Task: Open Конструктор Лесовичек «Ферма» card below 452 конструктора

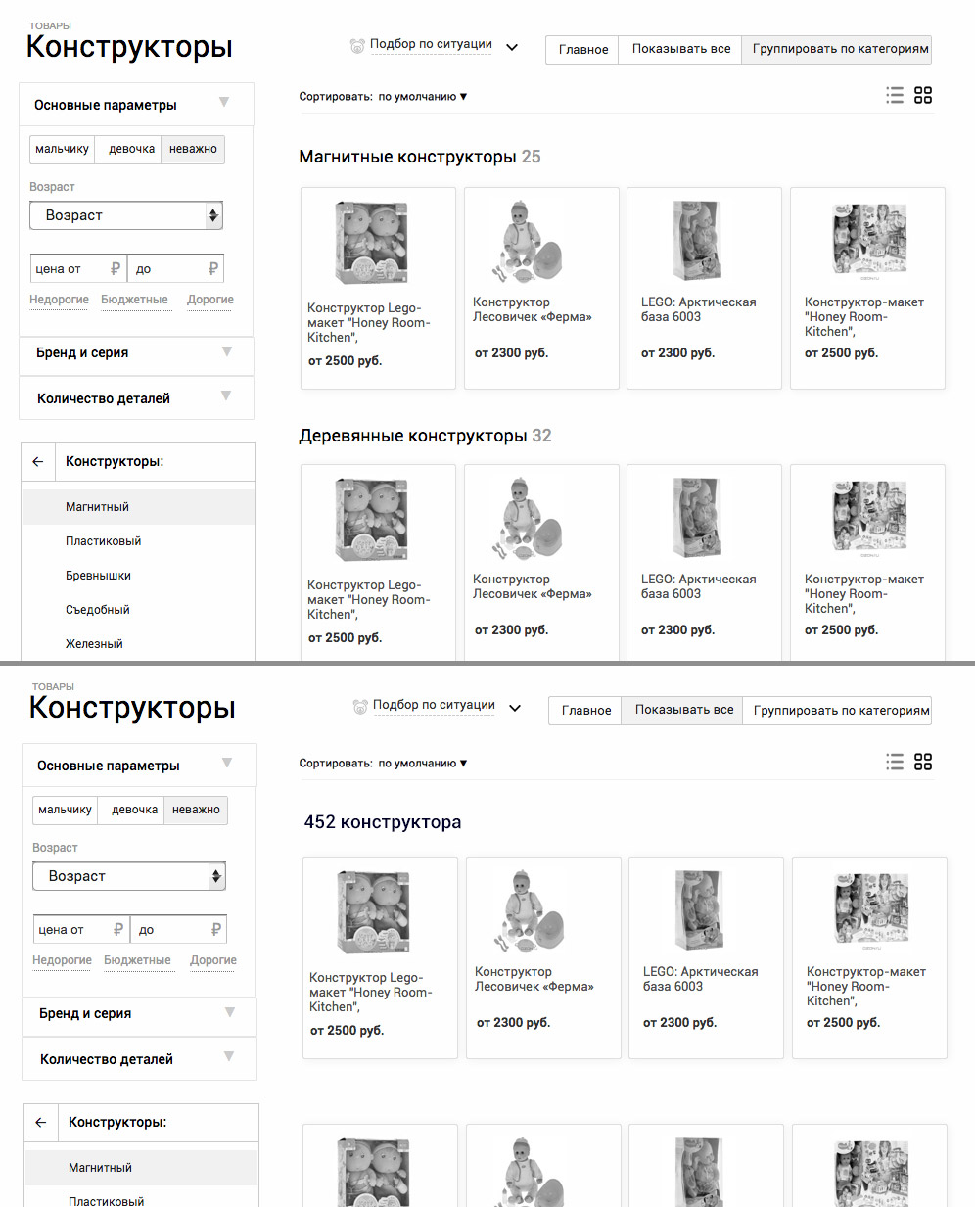Action: coord(543,957)
